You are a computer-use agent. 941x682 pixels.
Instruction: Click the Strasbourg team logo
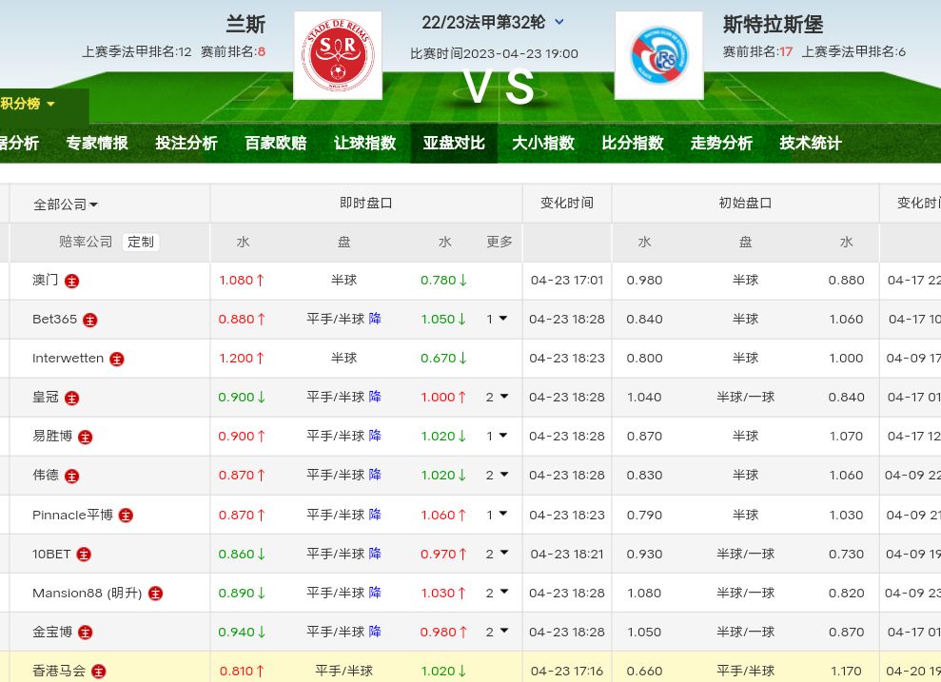click(x=658, y=55)
